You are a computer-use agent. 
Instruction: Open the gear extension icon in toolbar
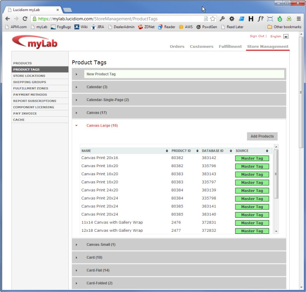pyautogui.click(x=232, y=19)
